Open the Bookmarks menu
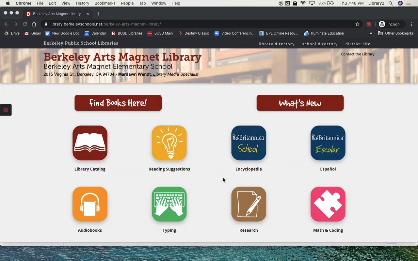Viewport: 418px width, 261px height. click(105, 3)
